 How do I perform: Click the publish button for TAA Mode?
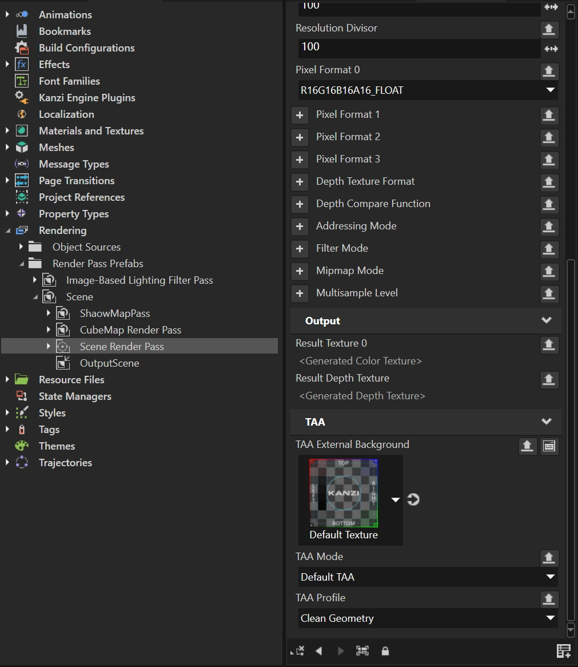point(549,558)
